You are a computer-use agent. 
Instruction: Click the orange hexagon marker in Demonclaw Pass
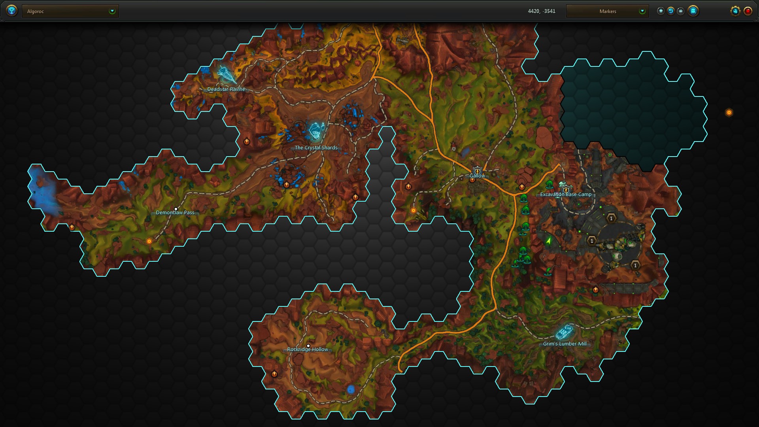tap(149, 241)
